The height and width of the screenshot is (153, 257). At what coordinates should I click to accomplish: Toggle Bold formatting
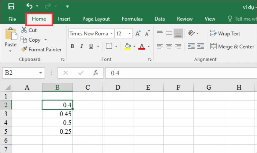pyautogui.click(x=73, y=47)
